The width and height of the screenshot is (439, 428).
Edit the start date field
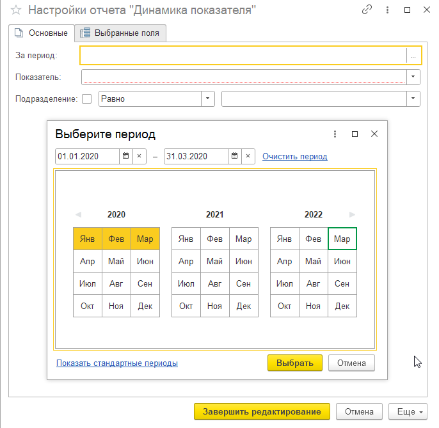point(87,156)
